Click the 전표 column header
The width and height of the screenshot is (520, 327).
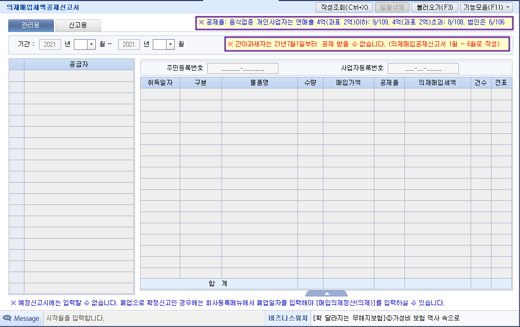click(x=501, y=83)
